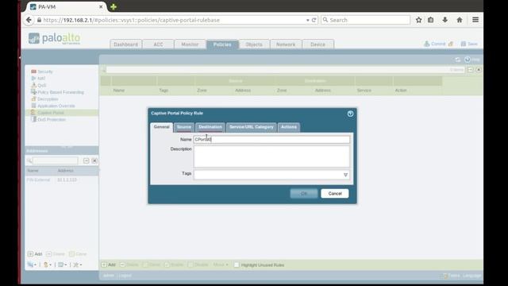Refresh the policies view with refresh icon
Image resolution: width=508 pixels, height=286 pixels.
[x=457, y=60]
